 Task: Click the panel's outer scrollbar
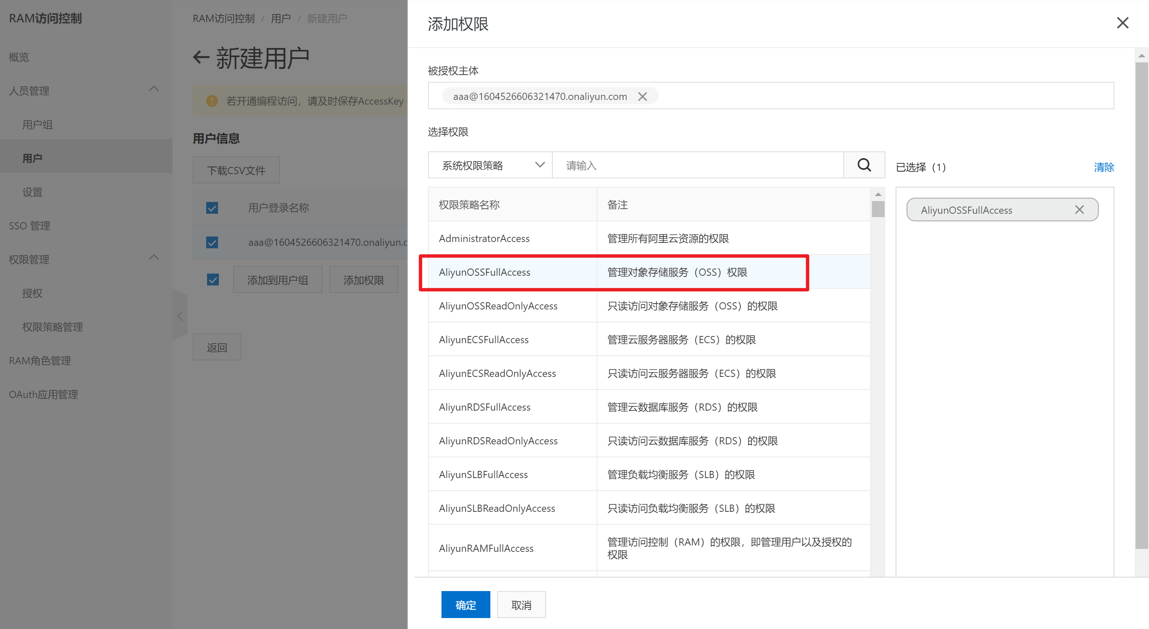pyautogui.click(x=1141, y=306)
